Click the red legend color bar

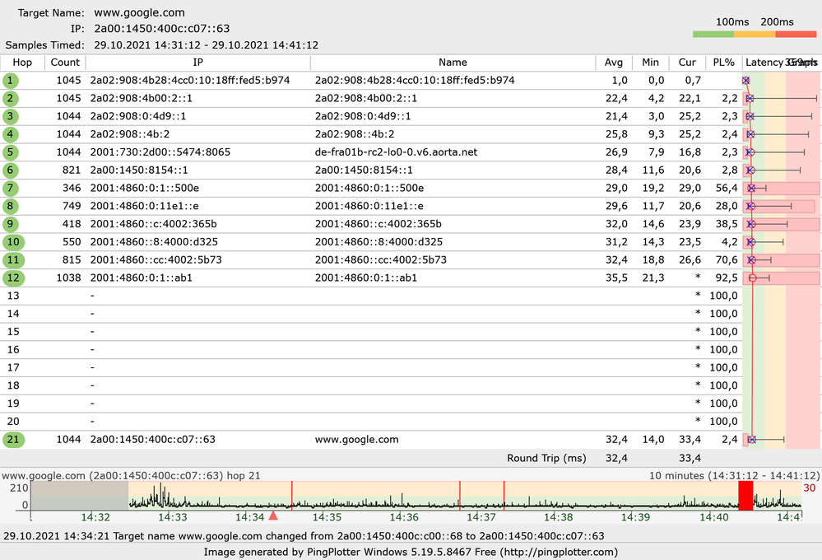point(796,34)
